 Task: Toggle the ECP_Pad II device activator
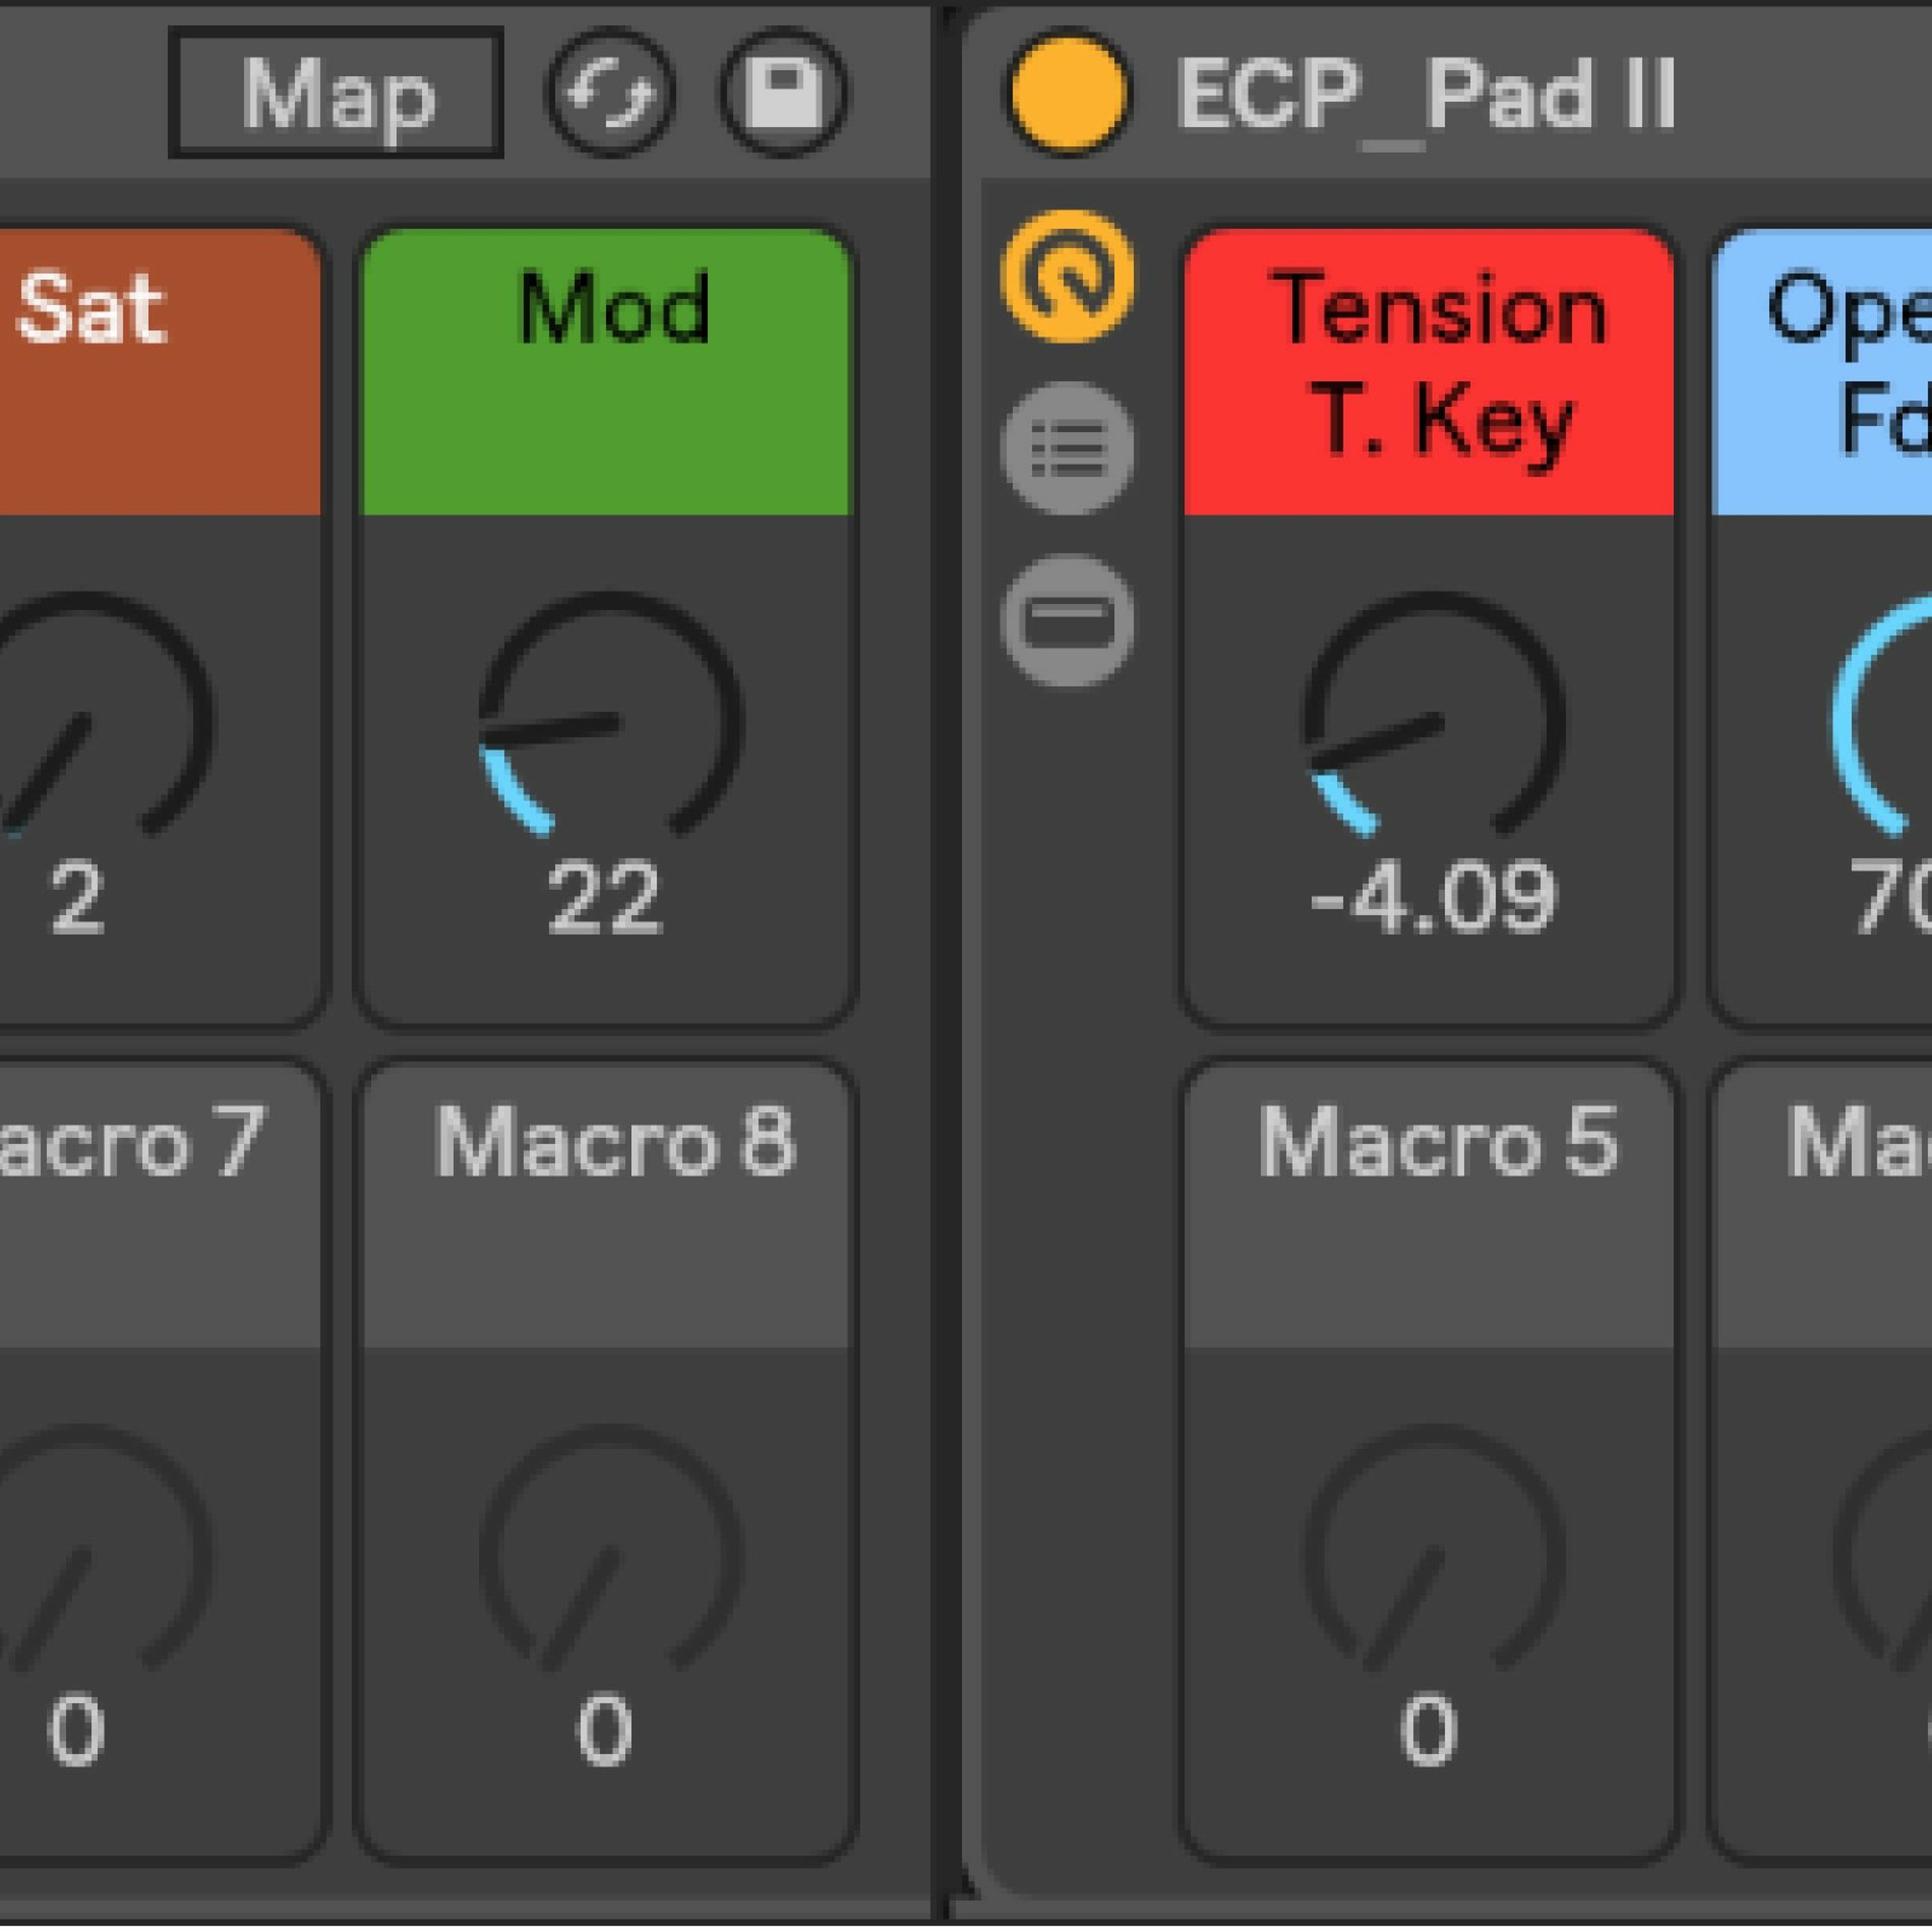pyautogui.click(x=1068, y=93)
